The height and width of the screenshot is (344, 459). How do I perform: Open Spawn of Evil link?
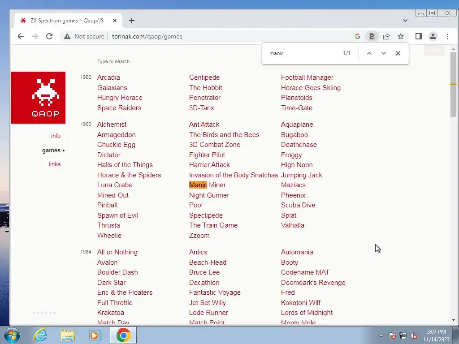[117, 215]
